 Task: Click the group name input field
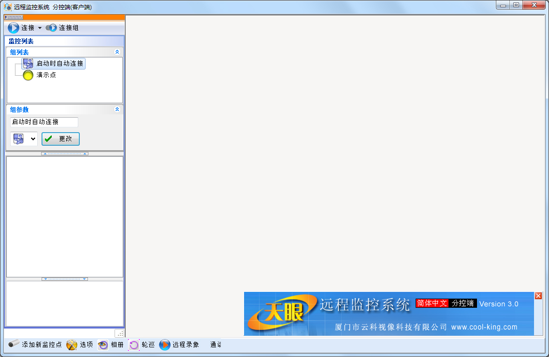click(43, 122)
